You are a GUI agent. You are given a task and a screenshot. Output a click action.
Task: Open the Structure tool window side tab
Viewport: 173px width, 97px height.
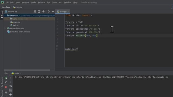(2, 82)
